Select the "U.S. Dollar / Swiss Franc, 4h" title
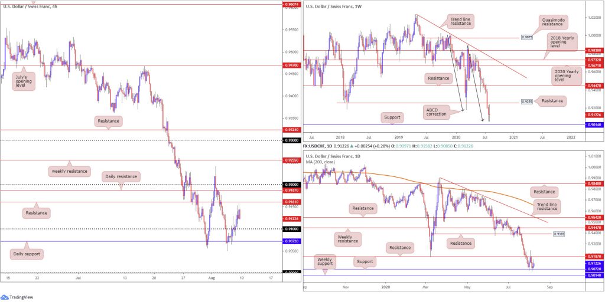The width and height of the screenshot is (605, 302). point(30,6)
